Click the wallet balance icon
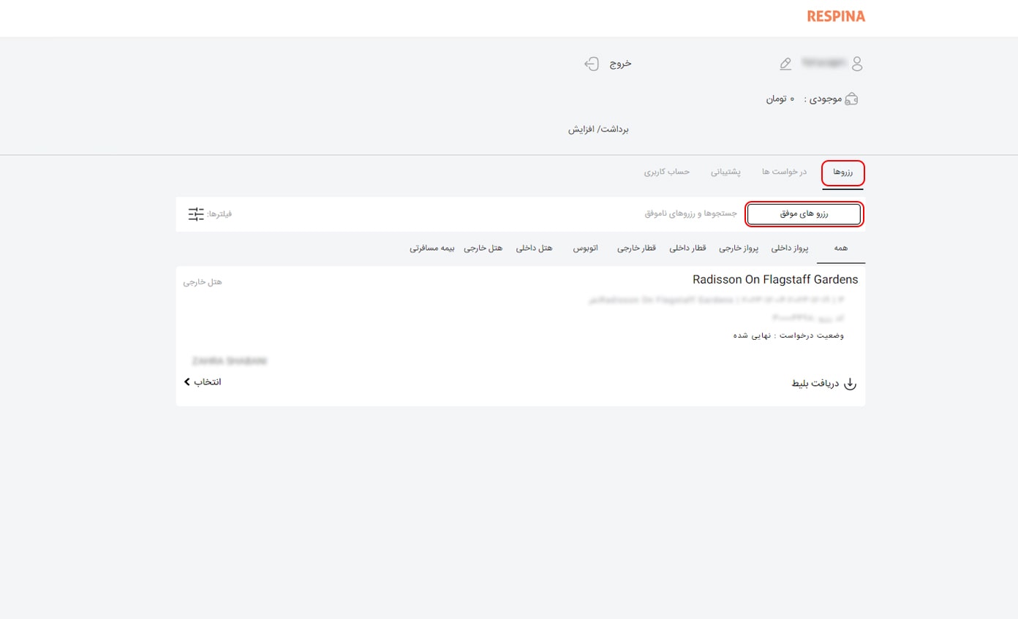This screenshot has width=1018, height=619. (x=851, y=99)
